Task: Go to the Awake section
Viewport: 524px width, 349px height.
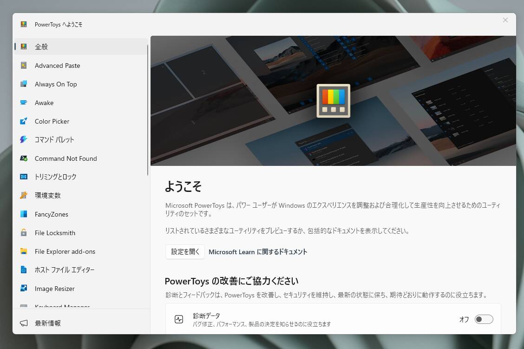Action: pos(81,102)
